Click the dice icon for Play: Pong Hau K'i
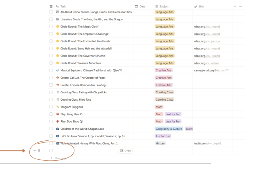Screen dimensions: 256x171 point(57,114)
